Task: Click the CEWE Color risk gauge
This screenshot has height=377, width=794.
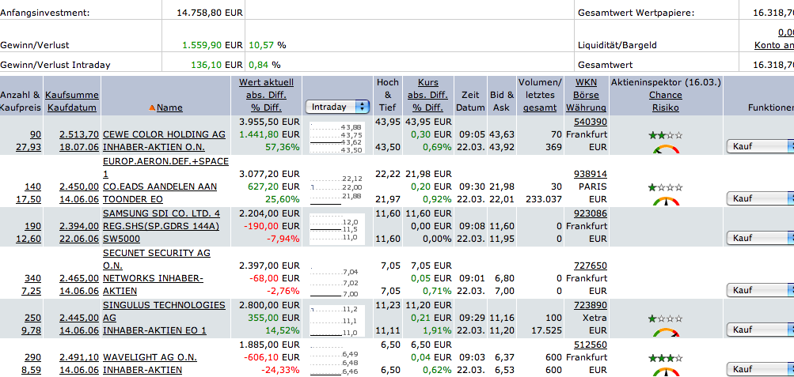Action: [x=666, y=149]
